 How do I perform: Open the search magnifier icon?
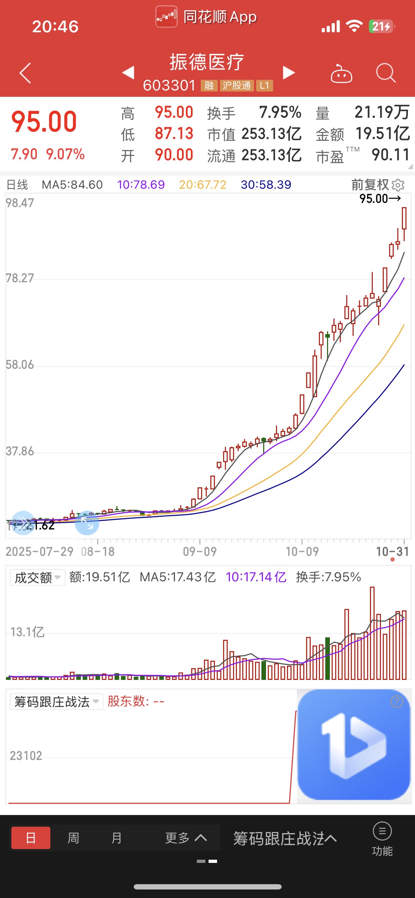point(386,73)
